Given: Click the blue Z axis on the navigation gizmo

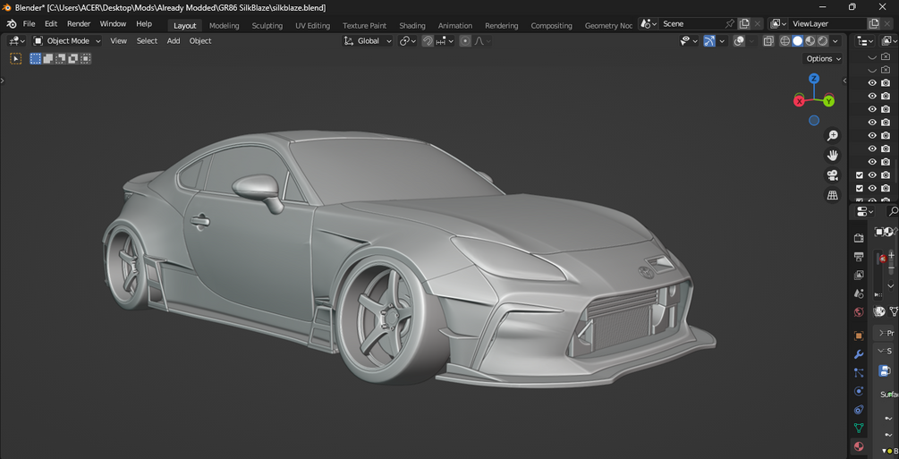Looking at the screenshot, I should click(814, 79).
